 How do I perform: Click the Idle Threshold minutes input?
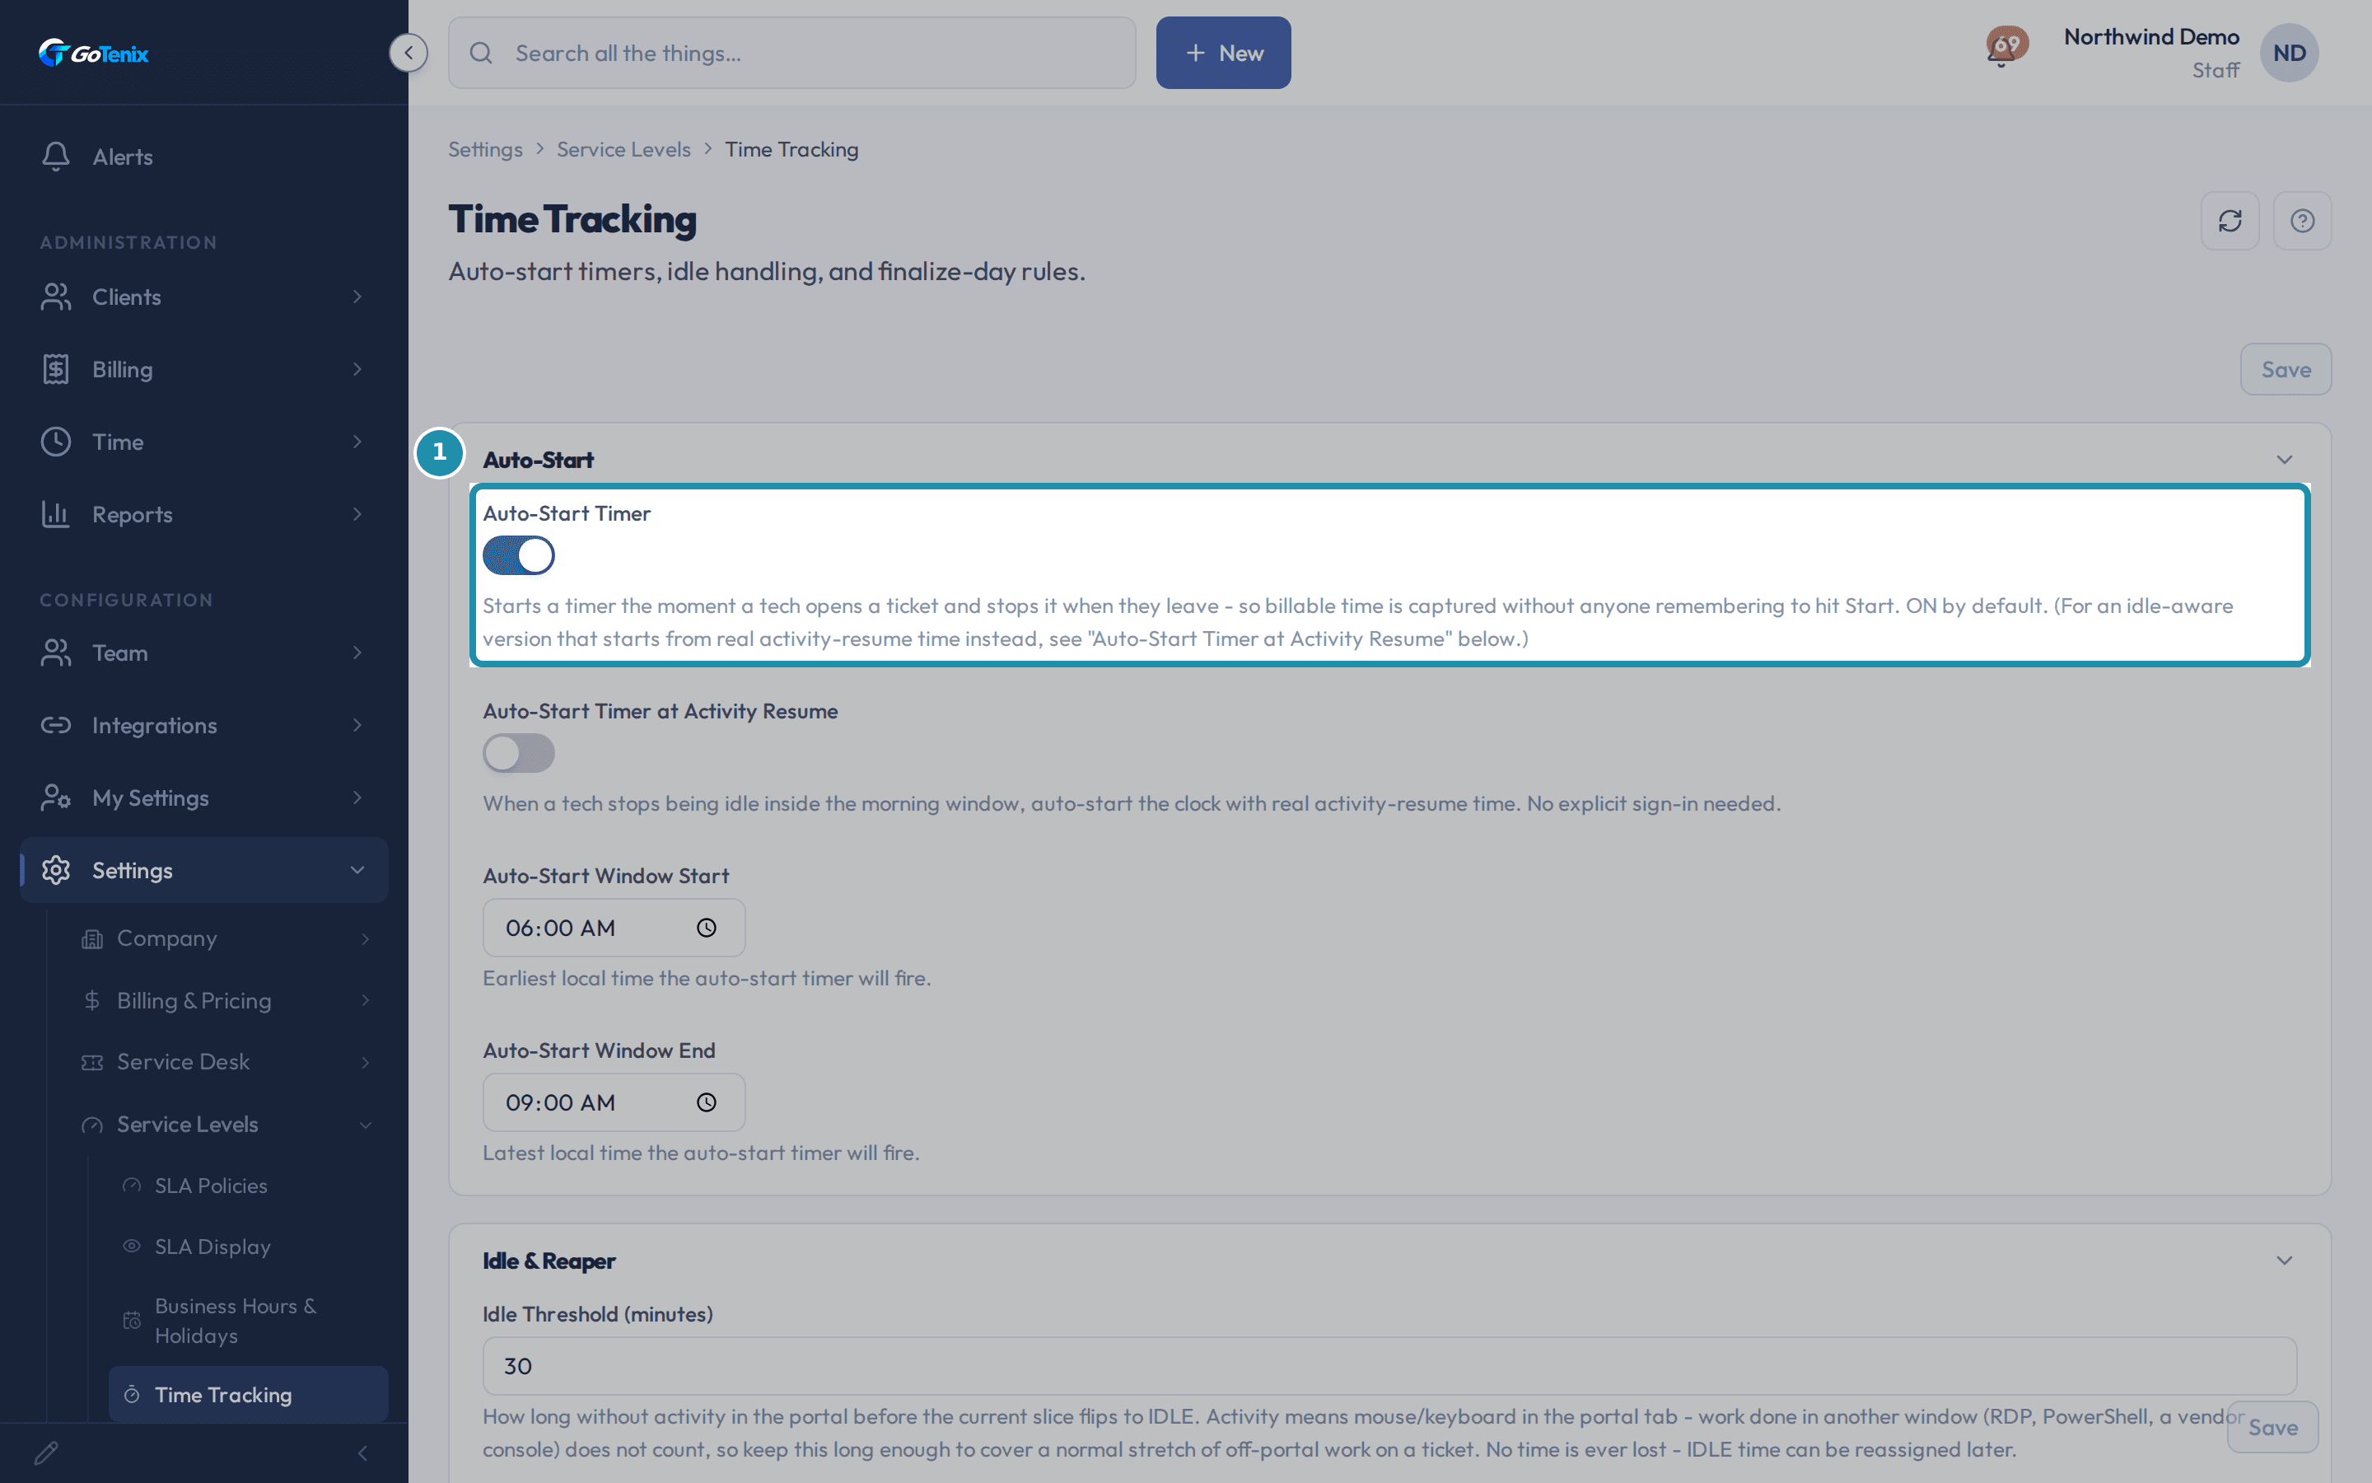click(1390, 1366)
